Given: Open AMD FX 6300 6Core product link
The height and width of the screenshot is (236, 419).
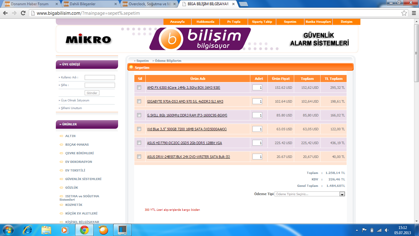Looking at the screenshot, I should pyautogui.click(x=183, y=88).
